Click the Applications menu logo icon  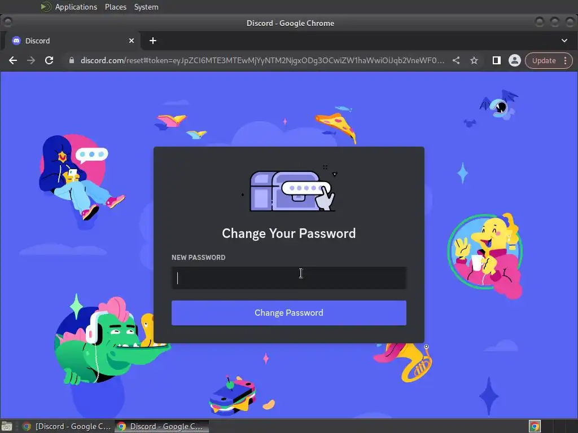(45, 7)
